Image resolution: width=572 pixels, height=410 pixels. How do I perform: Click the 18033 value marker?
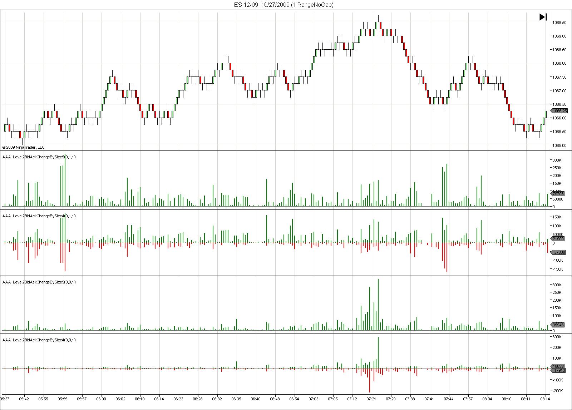point(558,366)
